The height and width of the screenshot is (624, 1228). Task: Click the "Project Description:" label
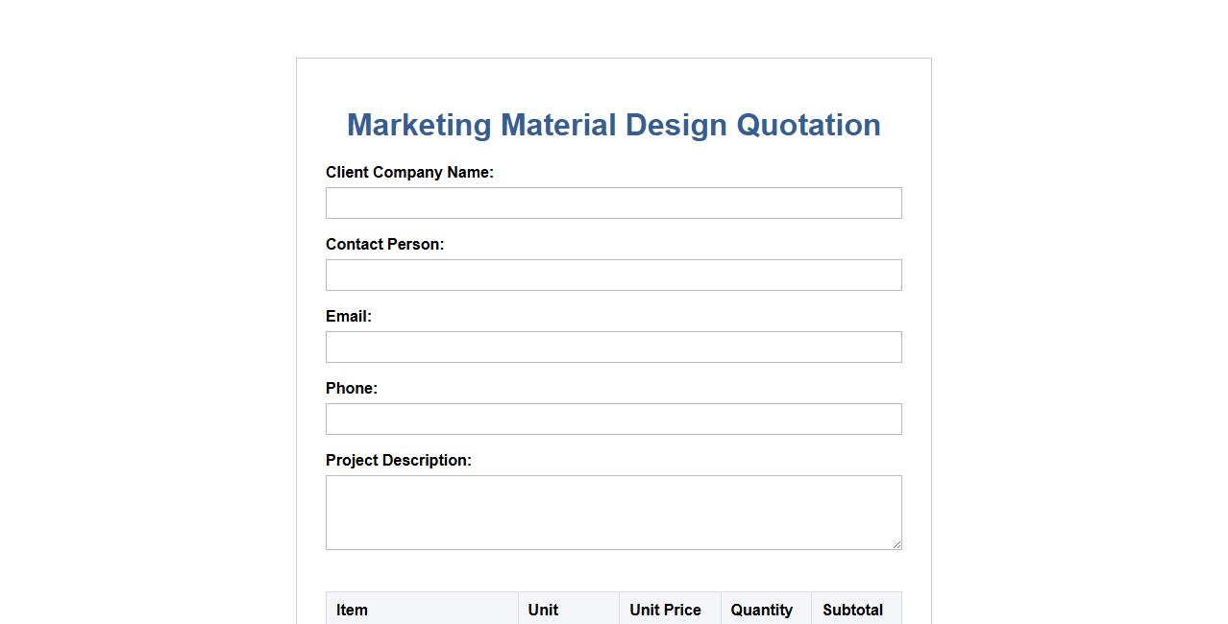tap(398, 461)
